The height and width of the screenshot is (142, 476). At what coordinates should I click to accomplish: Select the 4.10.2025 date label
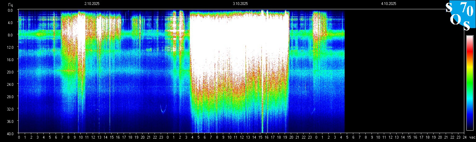click(389, 4)
